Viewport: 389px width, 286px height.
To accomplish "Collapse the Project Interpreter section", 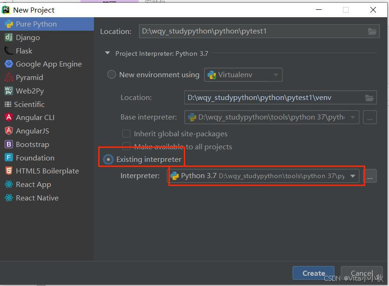I will tap(107, 53).
